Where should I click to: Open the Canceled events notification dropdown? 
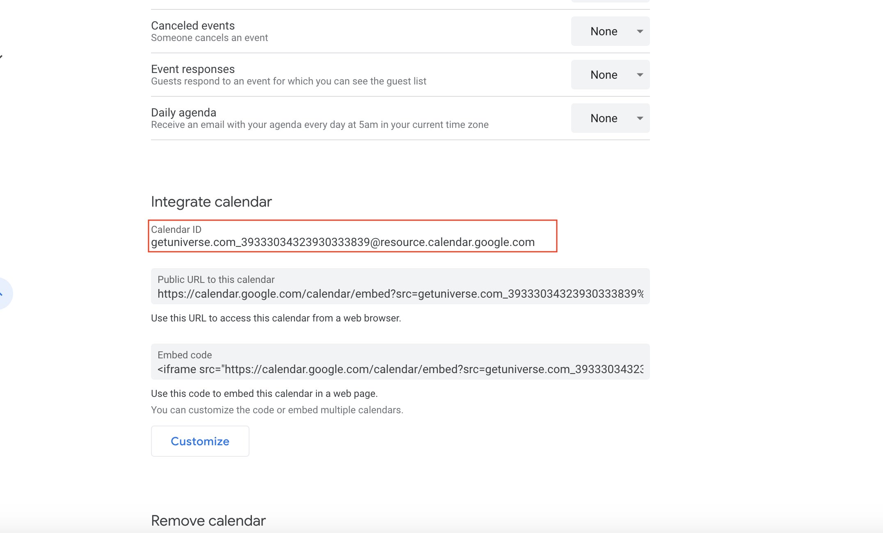610,32
